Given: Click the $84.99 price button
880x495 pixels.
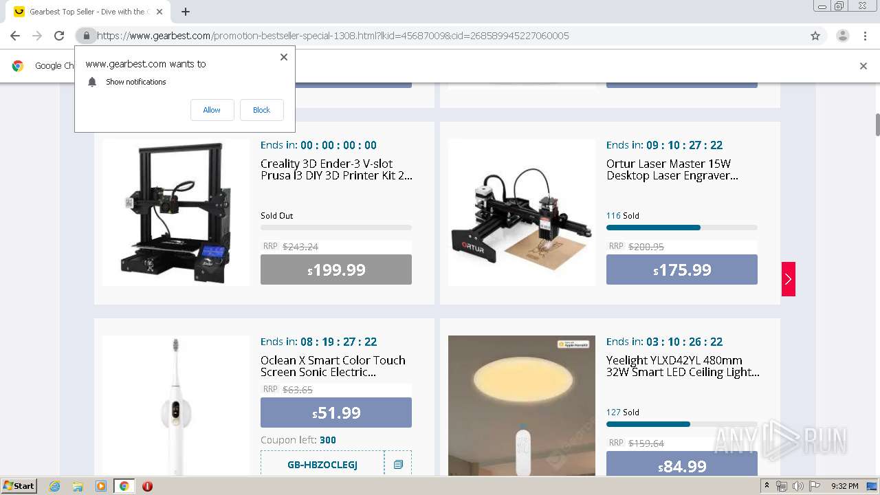Looking at the screenshot, I should 682,464.
